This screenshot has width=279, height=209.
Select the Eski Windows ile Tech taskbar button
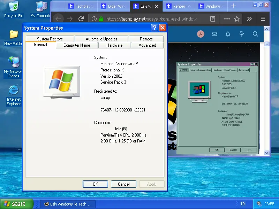click(x=68, y=204)
